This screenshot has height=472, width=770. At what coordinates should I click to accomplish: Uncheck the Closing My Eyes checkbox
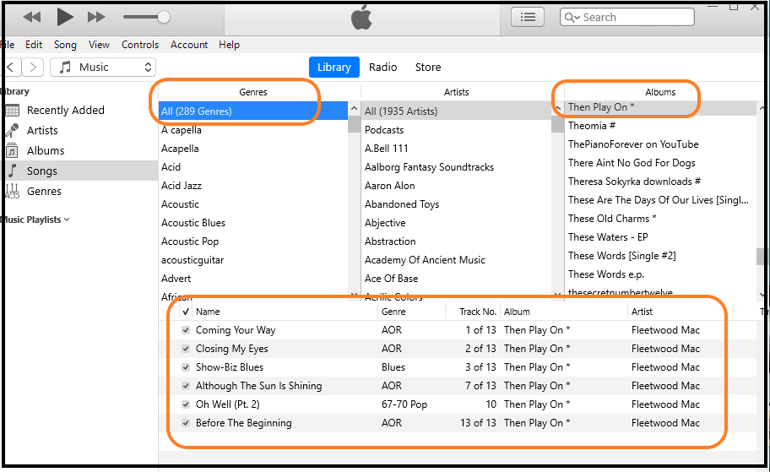click(186, 349)
